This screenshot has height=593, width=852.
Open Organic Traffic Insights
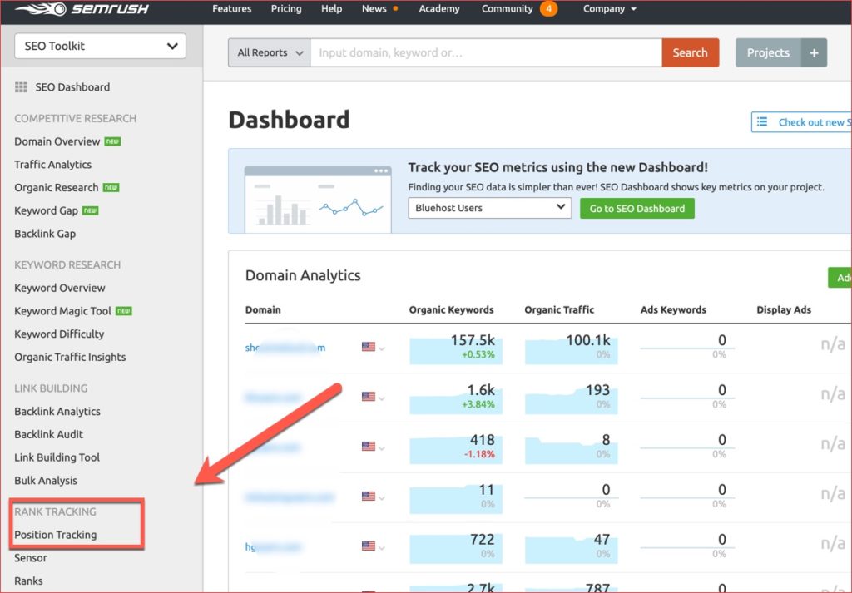point(70,357)
